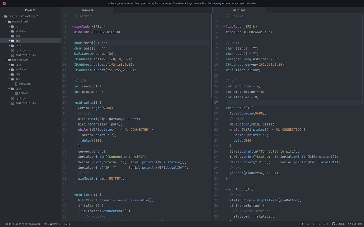364x227 pixels.
Task: Open the Git (0) panel from the status bar
Action: tap(355, 224)
